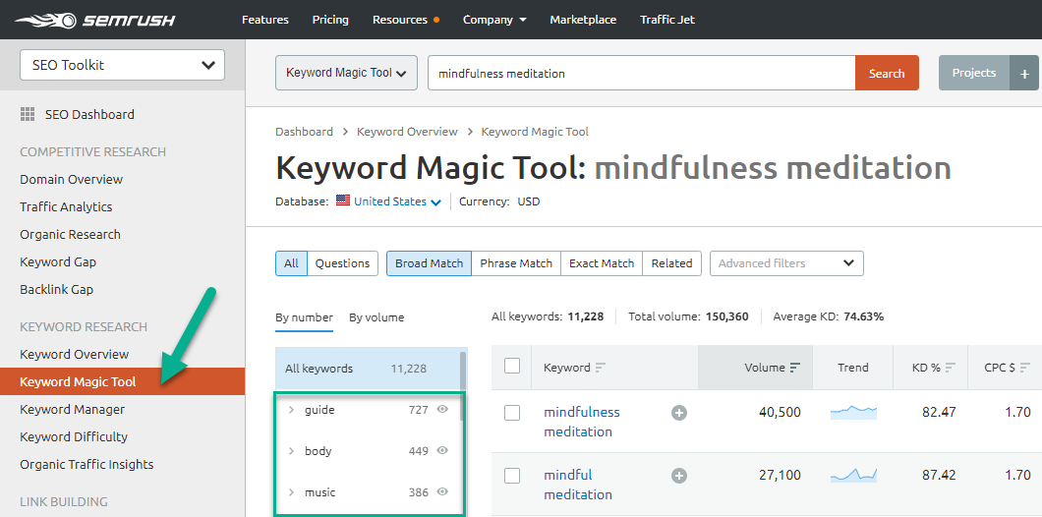The width and height of the screenshot is (1042, 517).
Task: Open the Advanced filters dropdown
Action: click(786, 263)
